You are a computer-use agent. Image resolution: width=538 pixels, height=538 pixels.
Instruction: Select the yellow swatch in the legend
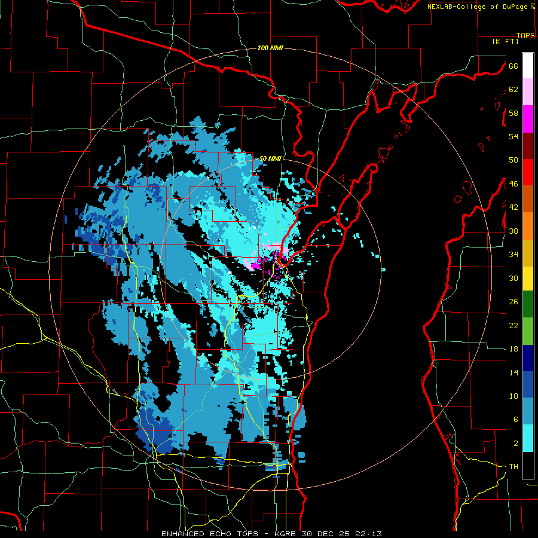[528, 279]
